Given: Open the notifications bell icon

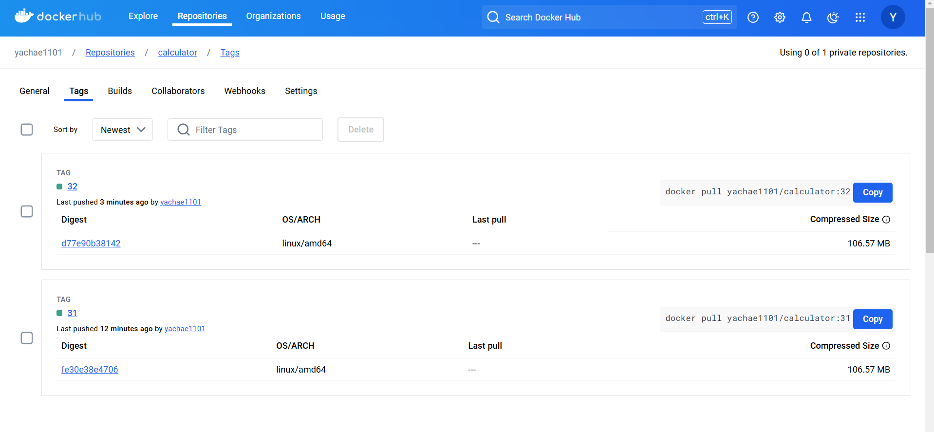Looking at the screenshot, I should pyautogui.click(x=806, y=17).
